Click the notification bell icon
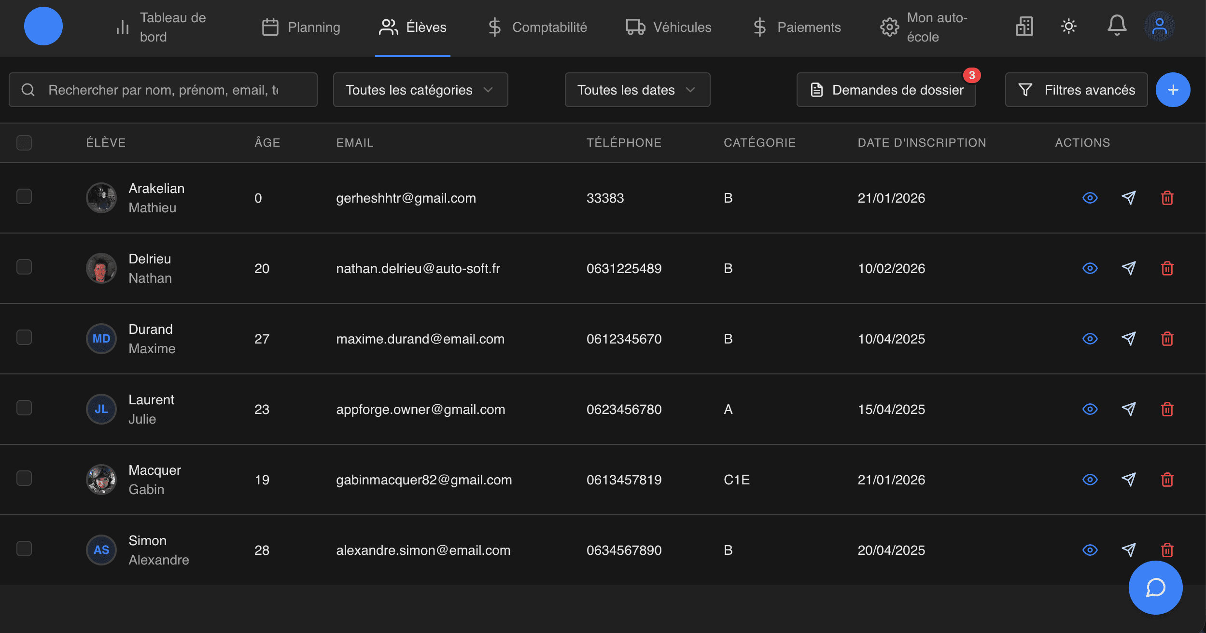The image size is (1206, 633). click(x=1117, y=26)
